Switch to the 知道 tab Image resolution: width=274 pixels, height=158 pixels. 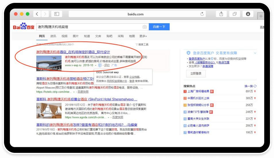point(87,36)
